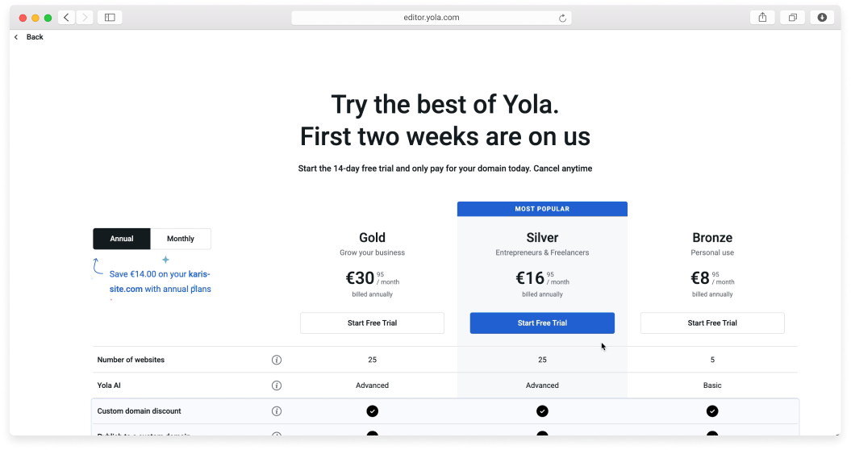Screen dimensions: 851x450
Task: Open the Safari downloads icon
Action: 822,17
